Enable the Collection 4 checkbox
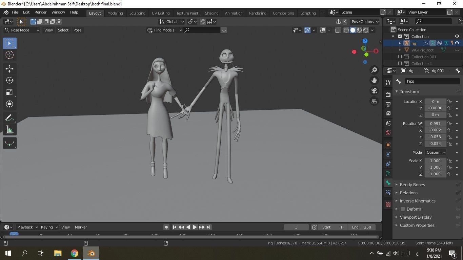This screenshot has width=463, height=260. [400, 64]
